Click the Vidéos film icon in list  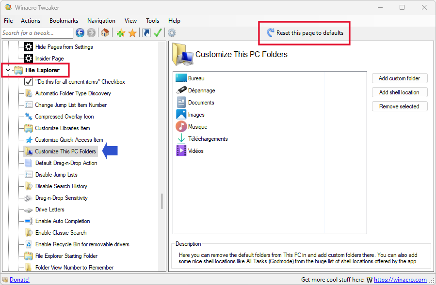(x=181, y=150)
